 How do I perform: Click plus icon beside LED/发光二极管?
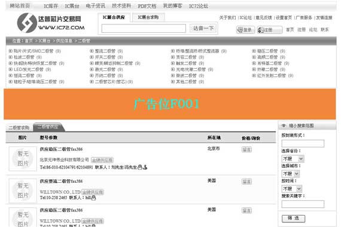click(10, 69)
